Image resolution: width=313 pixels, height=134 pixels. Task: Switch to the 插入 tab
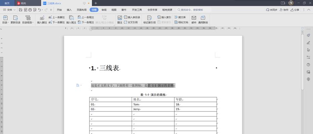click(x=69, y=10)
